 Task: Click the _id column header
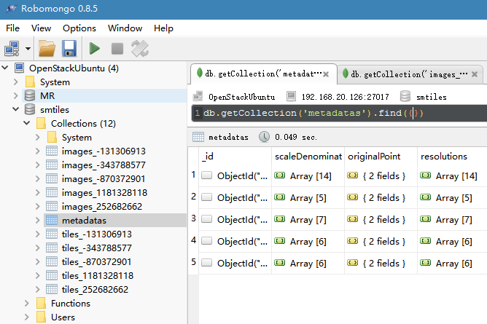tap(235, 157)
